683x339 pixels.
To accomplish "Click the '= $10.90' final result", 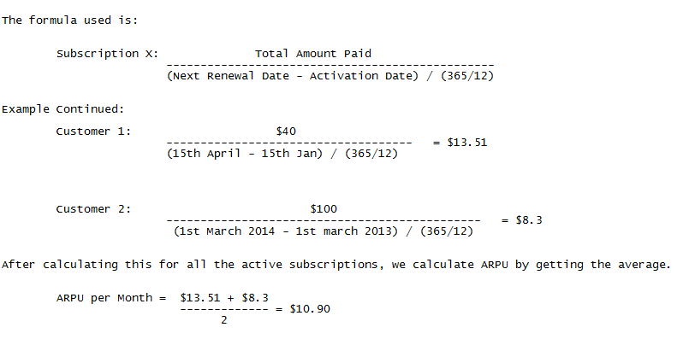I will click(x=303, y=309).
